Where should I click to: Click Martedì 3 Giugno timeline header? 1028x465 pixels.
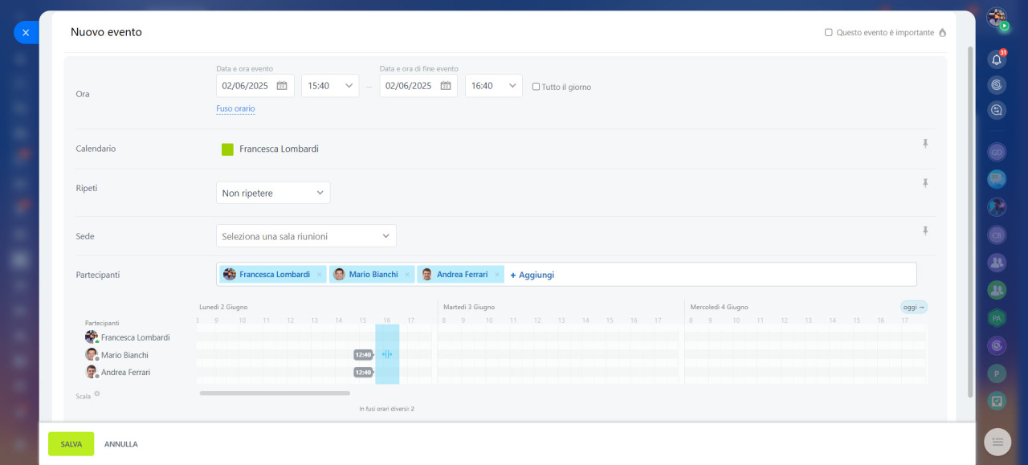(x=469, y=307)
